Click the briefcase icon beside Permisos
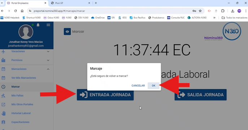The height and width of the screenshot is (130, 248). [x=3, y=60]
